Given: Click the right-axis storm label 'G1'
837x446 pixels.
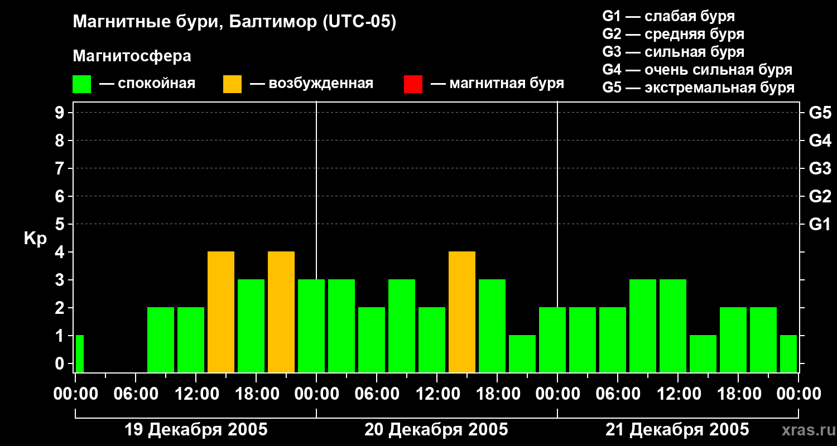Looking at the screenshot, I should coord(820,224).
